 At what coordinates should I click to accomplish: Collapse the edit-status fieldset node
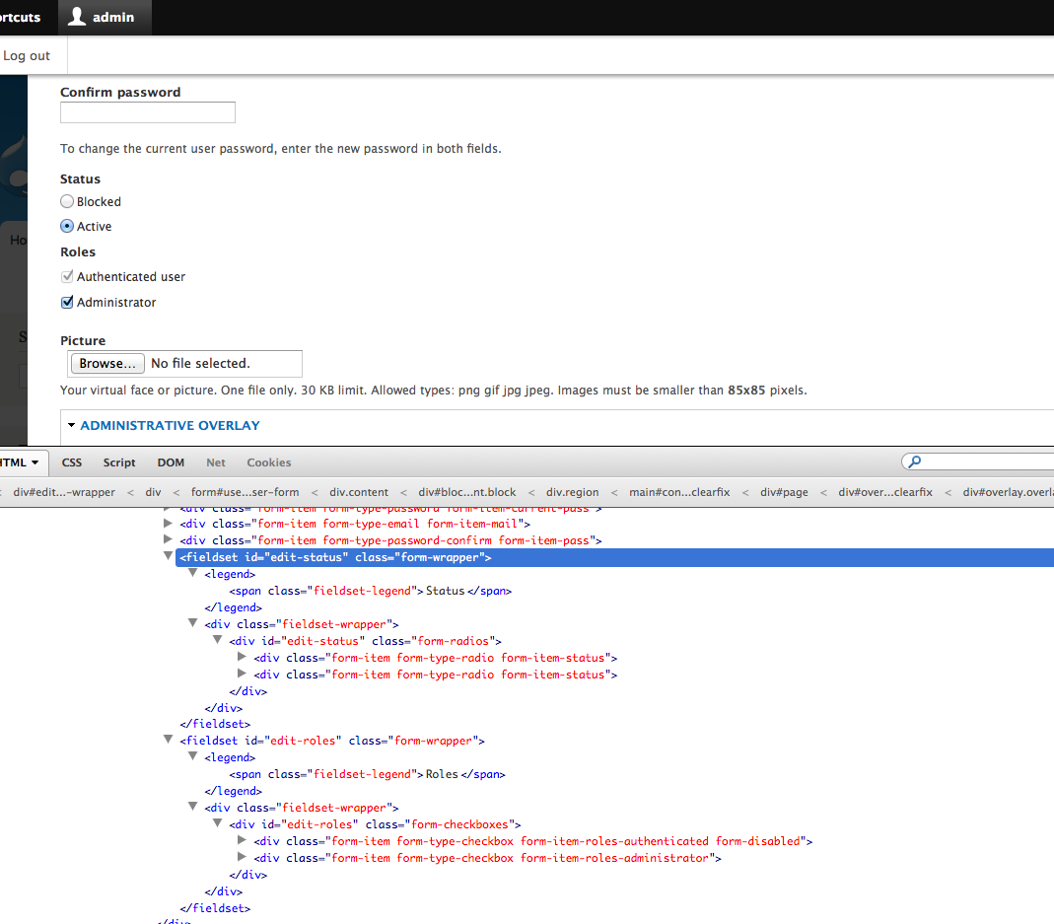168,556
